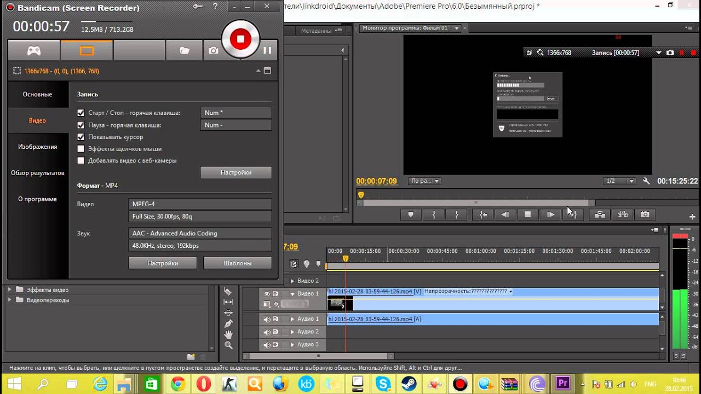Open the Изображения tab in Bandicam

click(x=37, y=147)
